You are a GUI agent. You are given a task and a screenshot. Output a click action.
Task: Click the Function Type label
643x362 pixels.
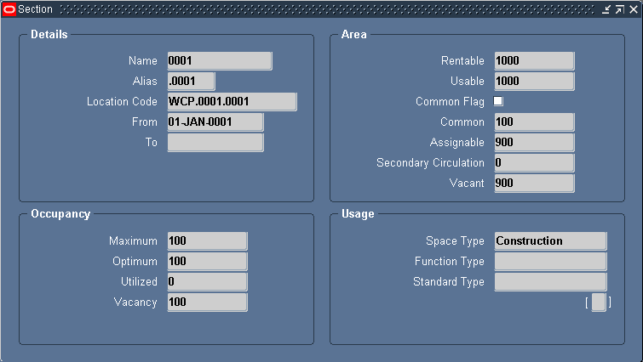(x=450, y=262)
